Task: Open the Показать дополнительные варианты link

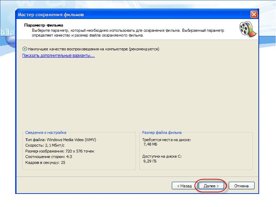Action: [x=58, y=56]
